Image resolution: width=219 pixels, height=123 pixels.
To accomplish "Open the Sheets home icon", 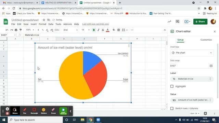I will click(6, 22).
